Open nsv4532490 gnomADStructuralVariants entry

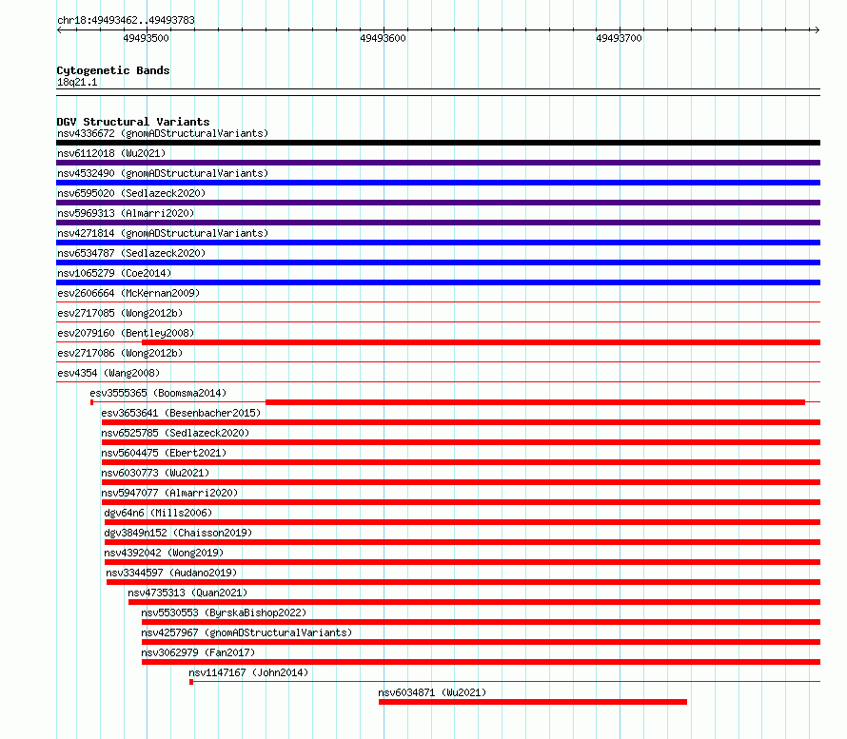click(x=163, y=173)
